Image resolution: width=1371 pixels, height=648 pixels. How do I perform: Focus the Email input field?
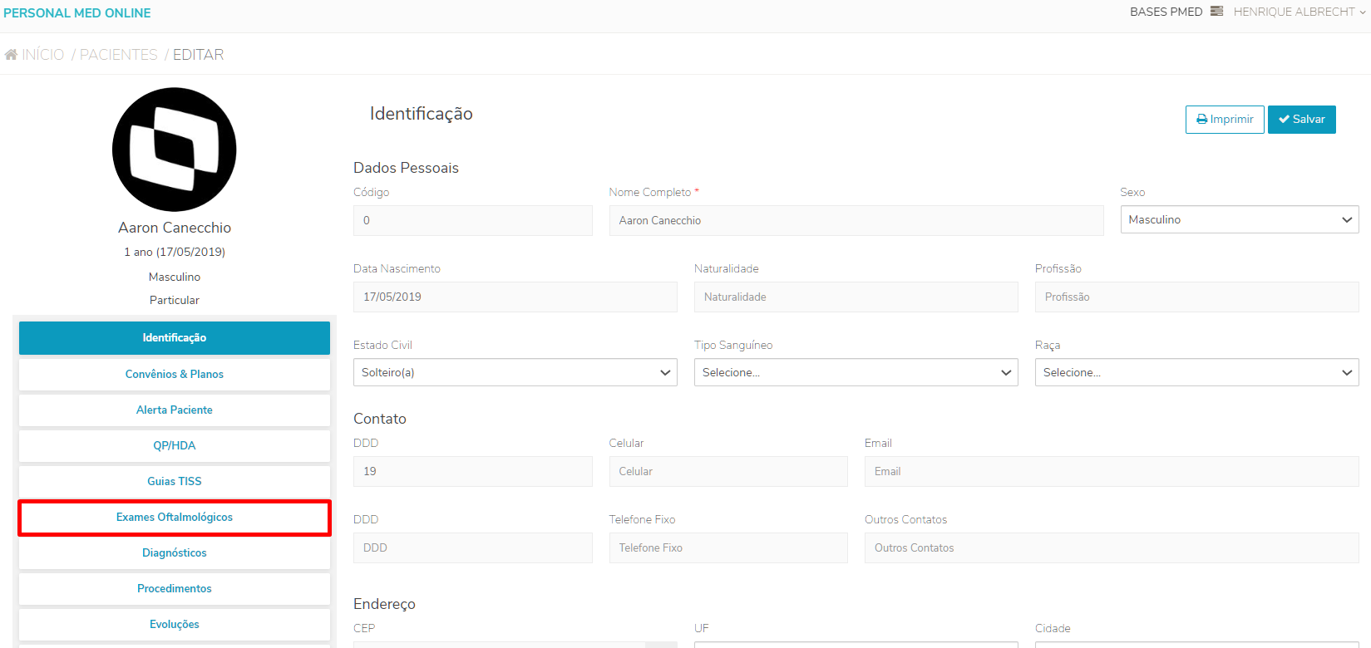point(1112,472)
